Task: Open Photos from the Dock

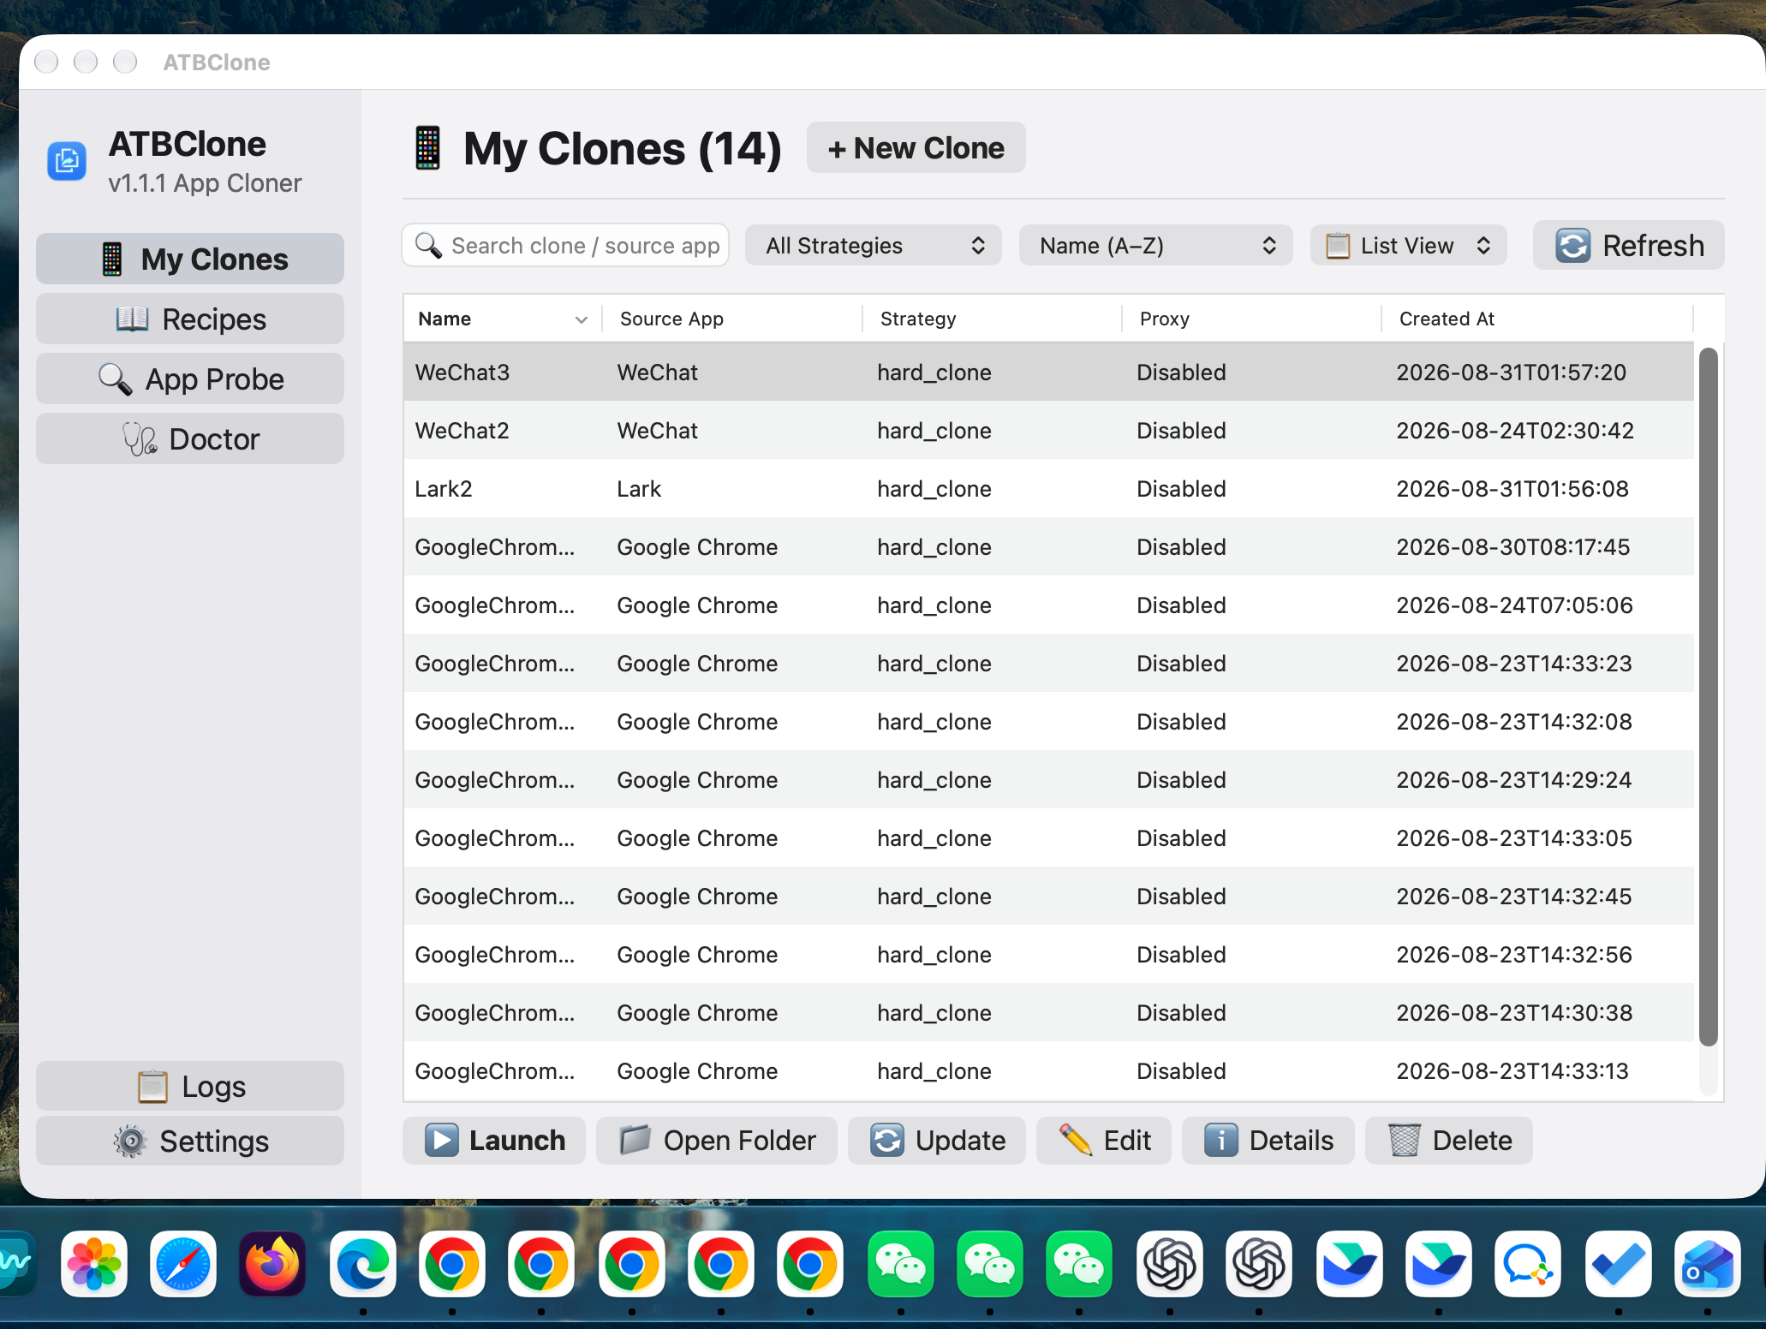Action: 94,1264
